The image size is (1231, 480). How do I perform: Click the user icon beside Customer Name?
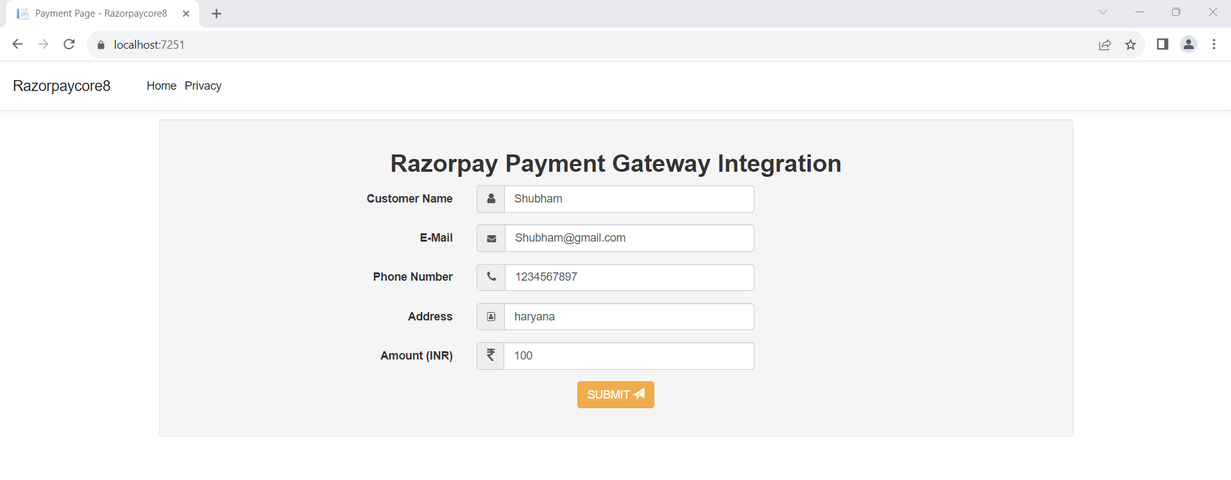coord(491,199)
